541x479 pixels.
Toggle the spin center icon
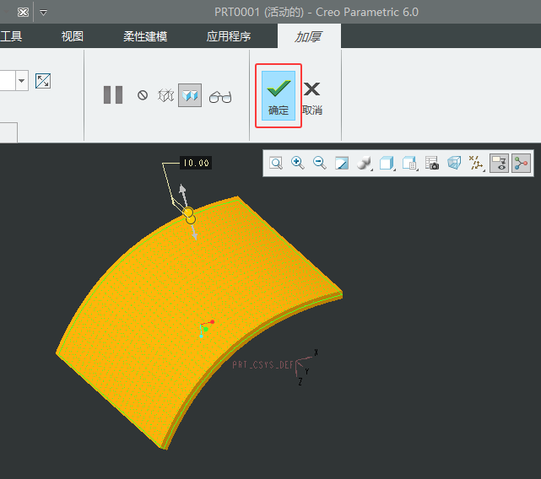[x=521, y=163]
